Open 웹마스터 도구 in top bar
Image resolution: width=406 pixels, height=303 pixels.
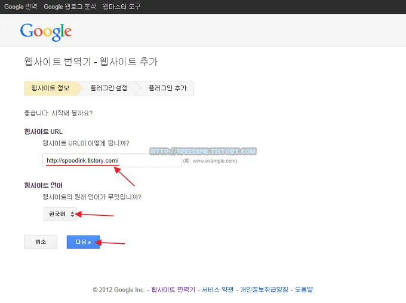pyautogui.click(x=121, y=7)
